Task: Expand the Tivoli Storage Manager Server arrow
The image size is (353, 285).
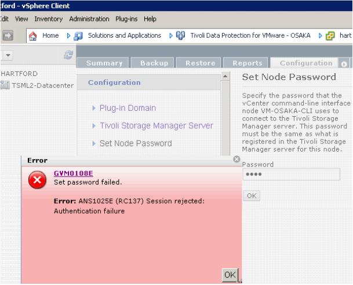Action: pyautogui.click(x=94, y=125)
